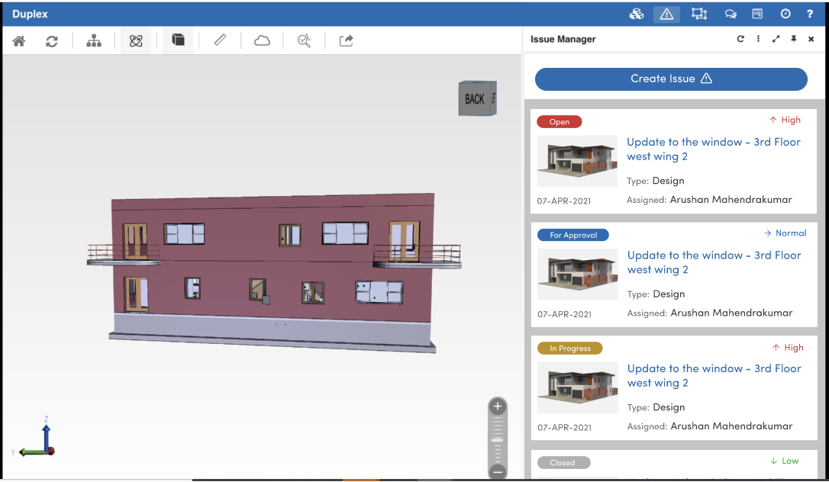Viewport: 829px width, 482px height.
Task: Open Issue Manager more options menu
Action: (758, 39)
